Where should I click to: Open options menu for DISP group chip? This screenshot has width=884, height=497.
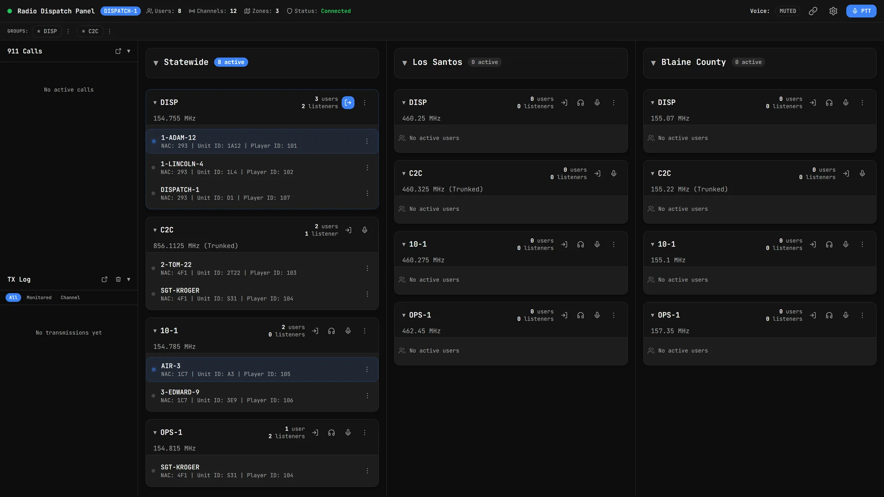[68, 31]
